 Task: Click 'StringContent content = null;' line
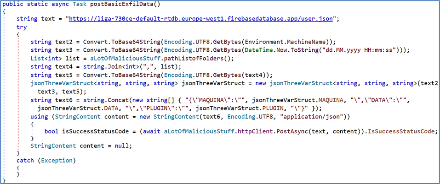81,146
